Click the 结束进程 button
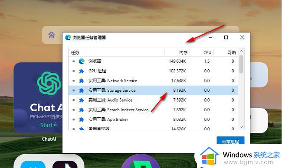The height and width of the screenshot is (168, 282). [230, 140]
